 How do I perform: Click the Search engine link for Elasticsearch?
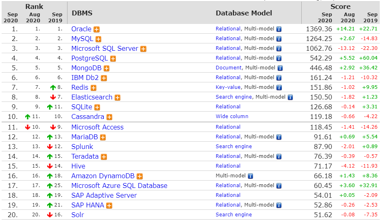(234, 97)
